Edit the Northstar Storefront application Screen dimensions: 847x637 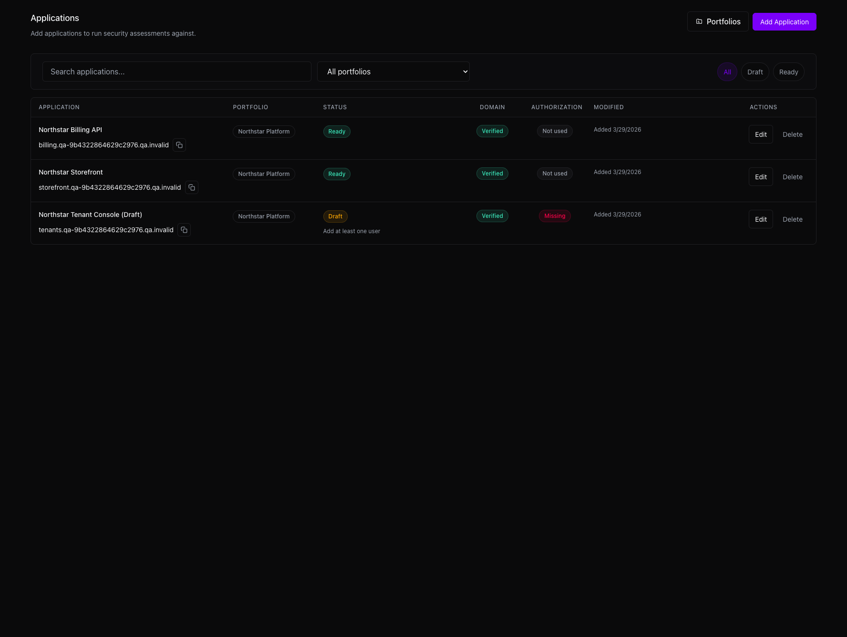[x=761, y=177]
